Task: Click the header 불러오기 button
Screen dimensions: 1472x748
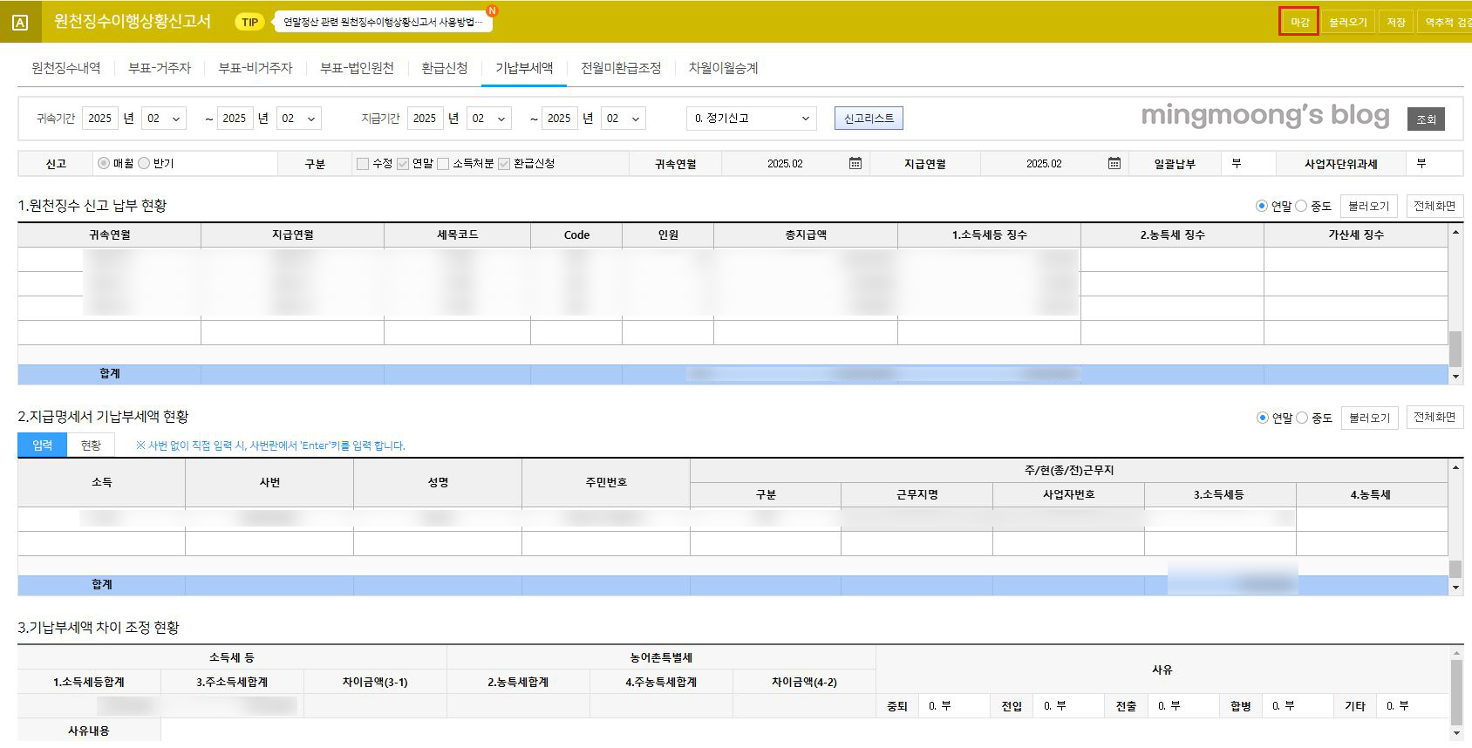Action: pos(1347,22)
